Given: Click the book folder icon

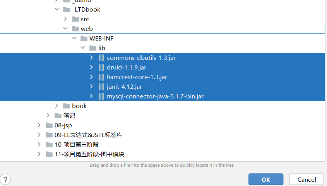Looking at the screenshot, I should 67,106.
